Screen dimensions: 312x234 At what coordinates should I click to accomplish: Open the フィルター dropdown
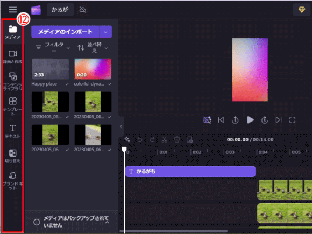click(x=53, y=47)
